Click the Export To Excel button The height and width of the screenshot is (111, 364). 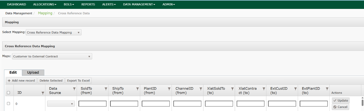coord(78,81)
